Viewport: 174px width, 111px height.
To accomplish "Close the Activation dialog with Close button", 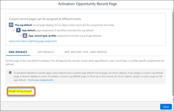I will [x=166, y=107].
